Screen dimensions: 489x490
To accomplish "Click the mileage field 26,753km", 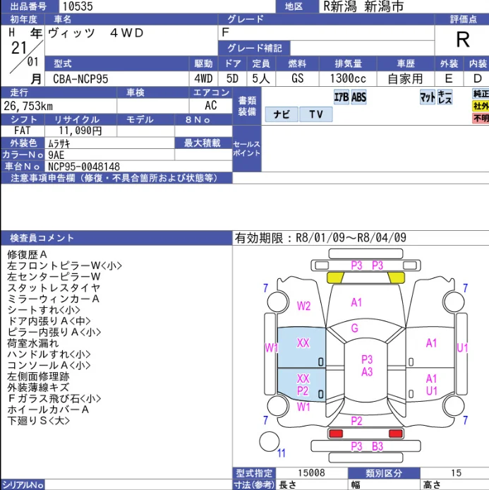I will (x=59, y=106).
